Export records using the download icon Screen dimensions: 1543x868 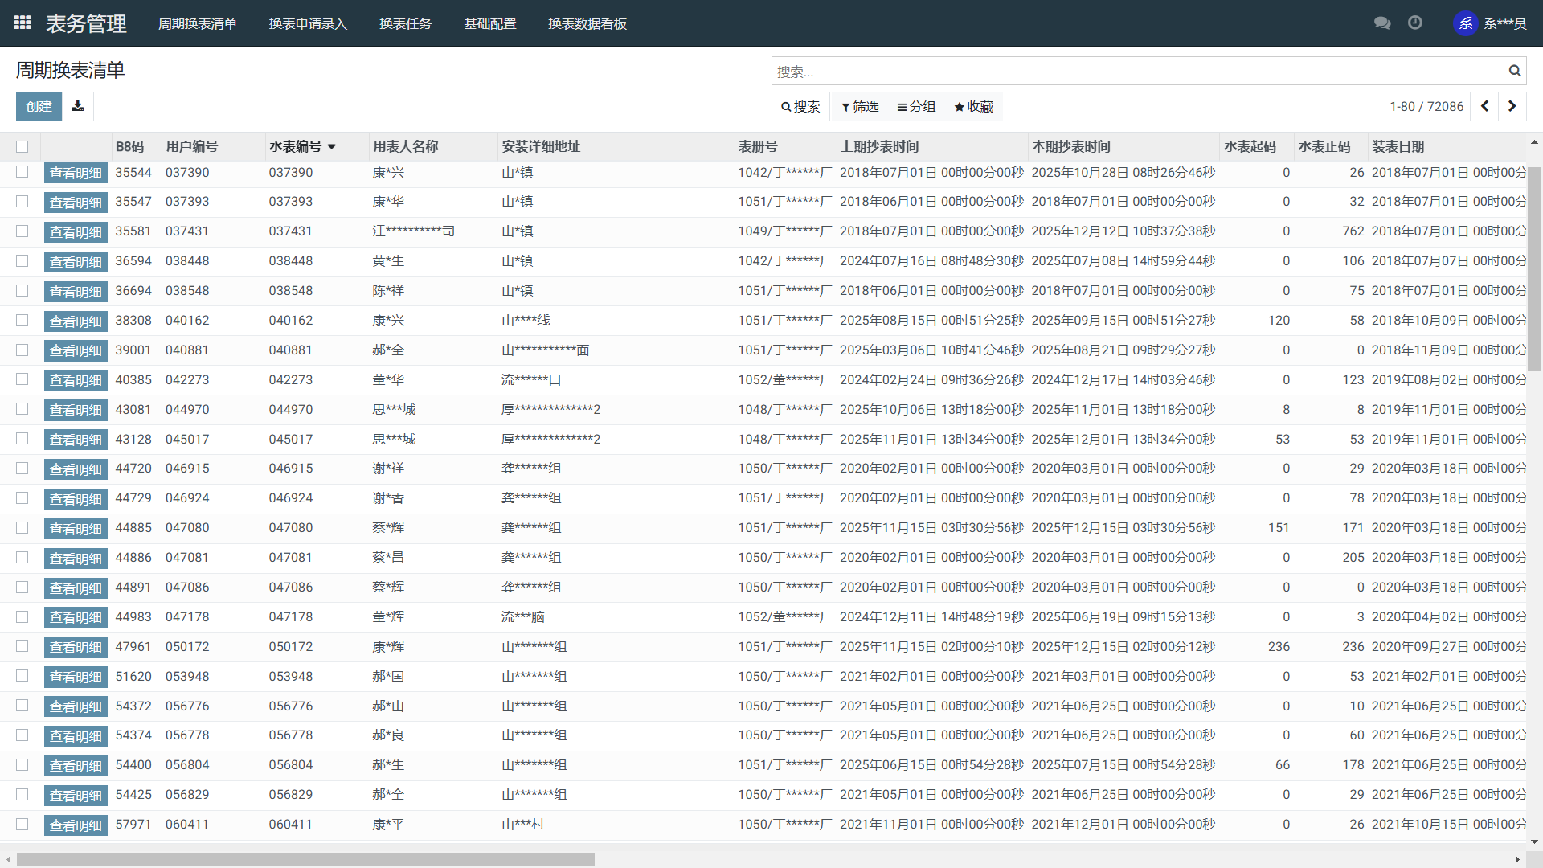pos(77,106)
